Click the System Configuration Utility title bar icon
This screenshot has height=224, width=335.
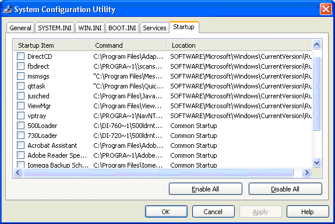coord(8,9)
